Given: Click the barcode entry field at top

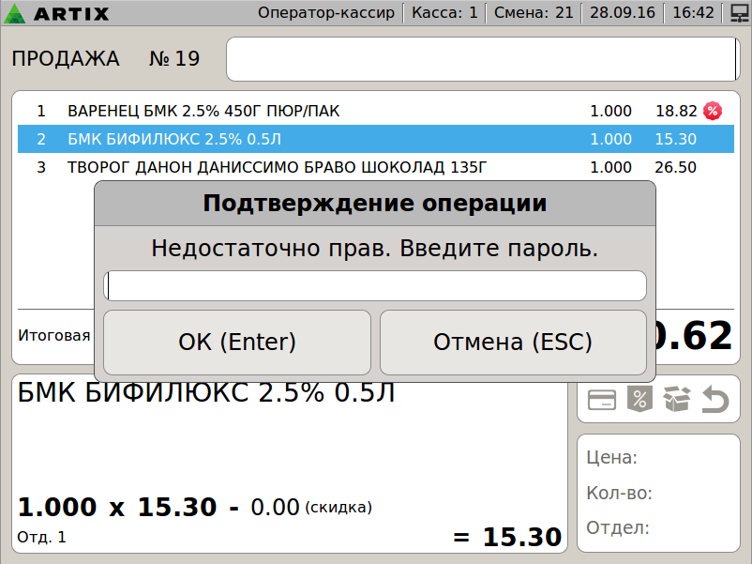Looking at the screenshot, I should [482, 59].
